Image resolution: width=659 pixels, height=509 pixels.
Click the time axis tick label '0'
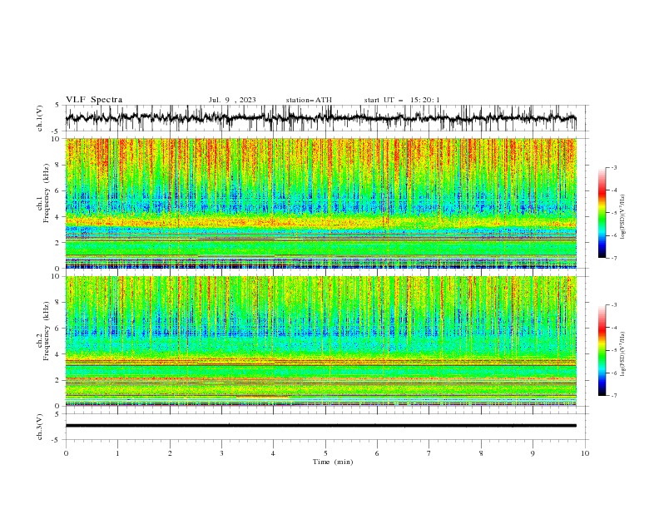tap(66, 453)
